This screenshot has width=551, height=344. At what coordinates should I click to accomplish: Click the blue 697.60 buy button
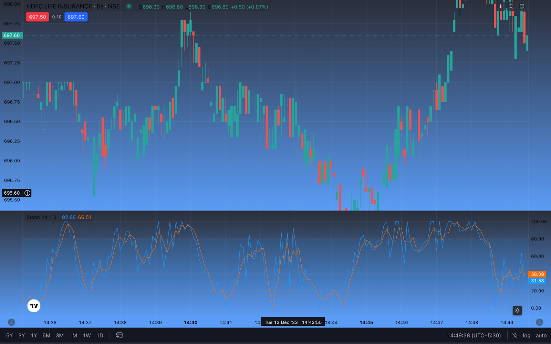[x=76, y=17]
